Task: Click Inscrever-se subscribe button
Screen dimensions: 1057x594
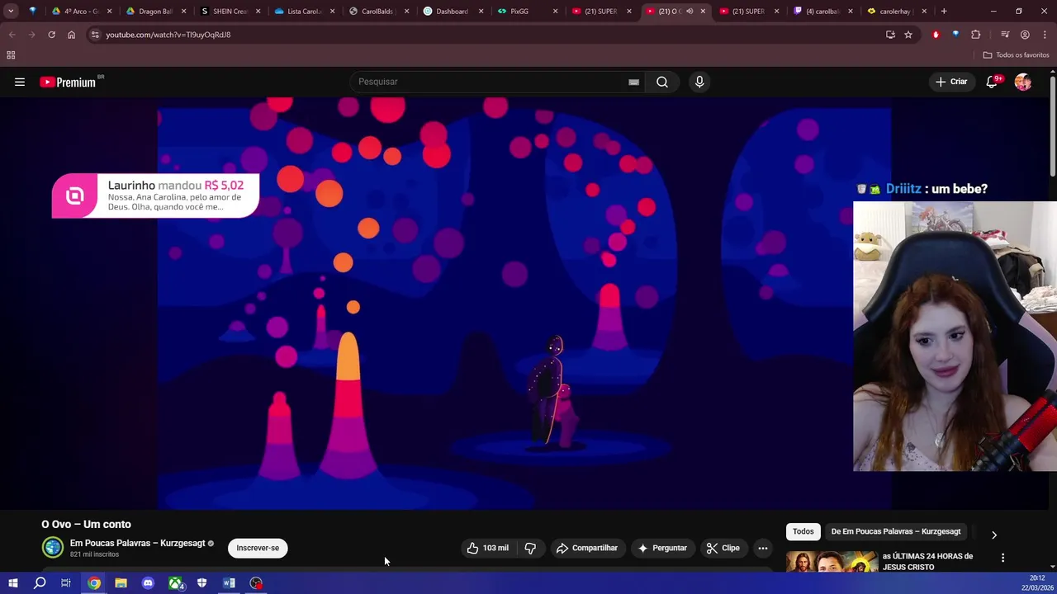Action: pyautogui.click(x=258, y=548)
